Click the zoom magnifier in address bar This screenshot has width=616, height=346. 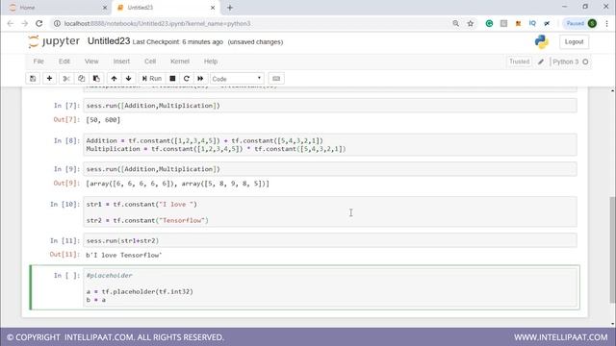click(455, 23)
